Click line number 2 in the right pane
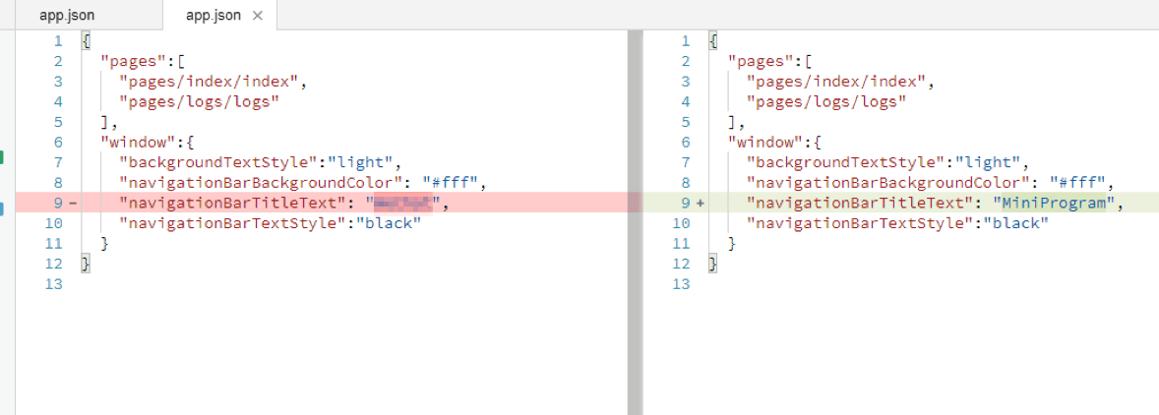This screenshot has height=415, width=1159. click(x=685, y=61)
